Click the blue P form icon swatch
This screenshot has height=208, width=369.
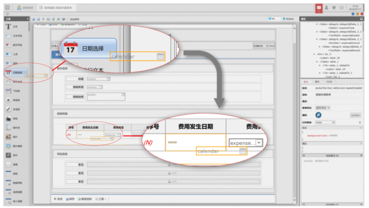(x=318, y=115)
